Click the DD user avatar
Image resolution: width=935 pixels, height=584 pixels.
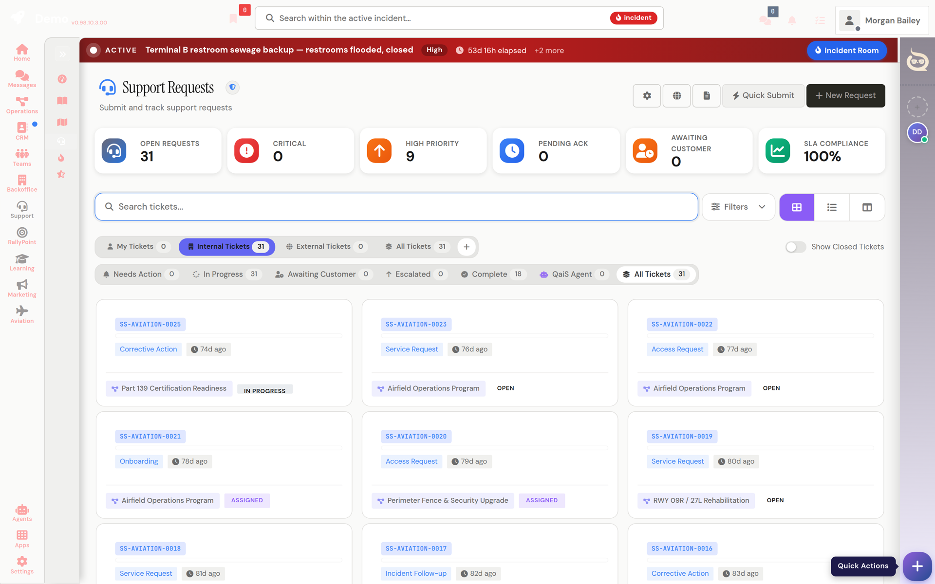[x=917, y=132]
